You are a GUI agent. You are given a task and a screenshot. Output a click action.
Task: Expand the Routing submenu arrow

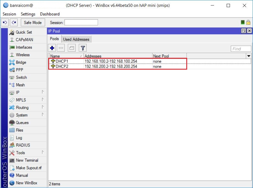43,107
